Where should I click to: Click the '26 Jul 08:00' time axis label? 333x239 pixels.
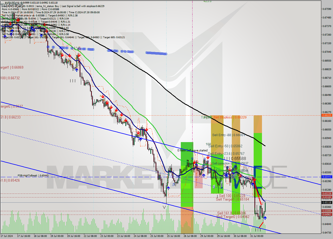pos(190,236)
